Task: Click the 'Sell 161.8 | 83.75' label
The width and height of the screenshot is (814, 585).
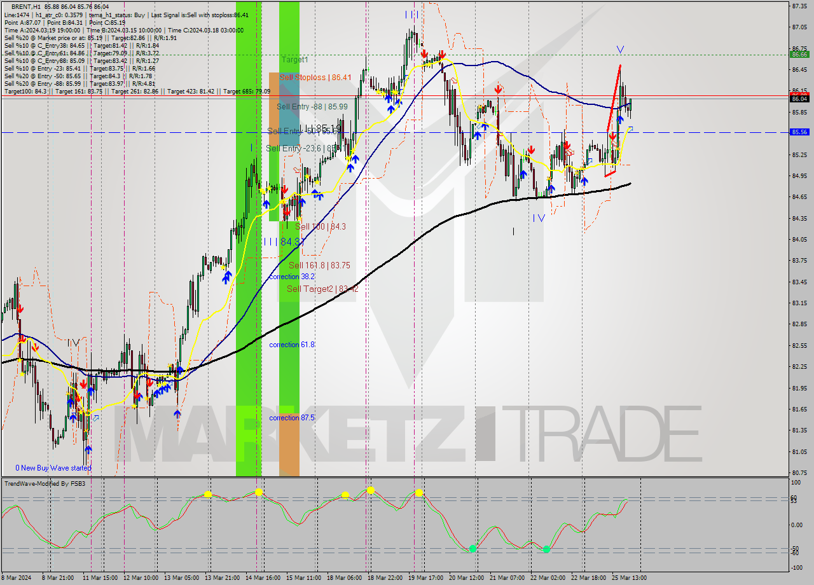Action: pos(319,265)
